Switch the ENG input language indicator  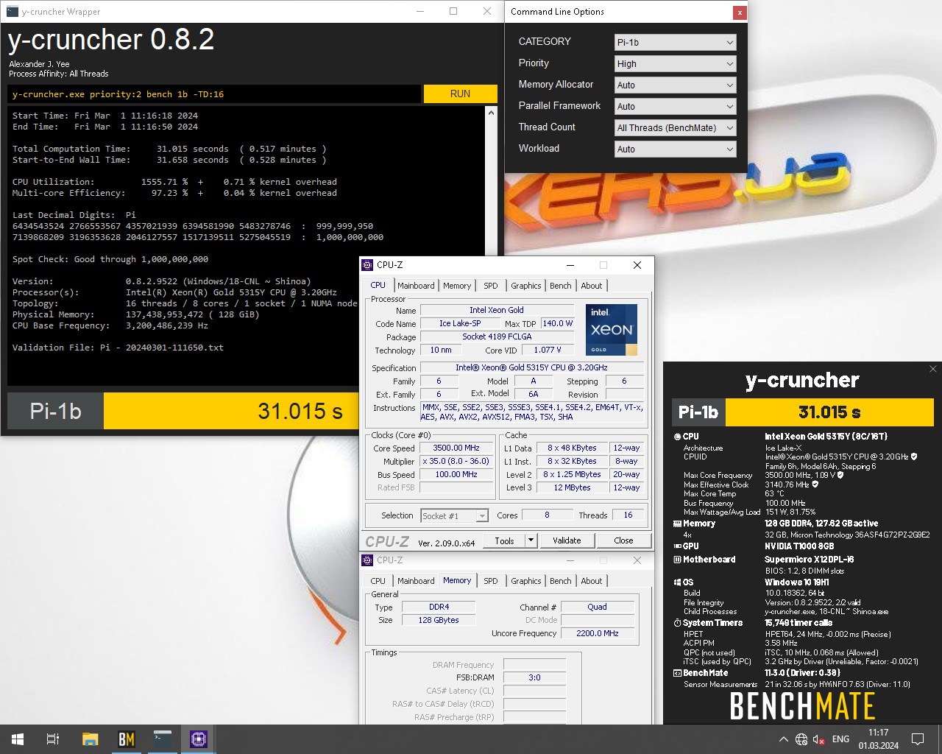[x=840, y=739]
